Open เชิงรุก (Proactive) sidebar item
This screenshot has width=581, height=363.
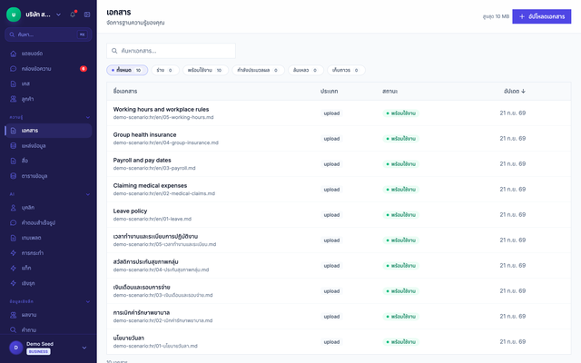click(x=48, y=283)
